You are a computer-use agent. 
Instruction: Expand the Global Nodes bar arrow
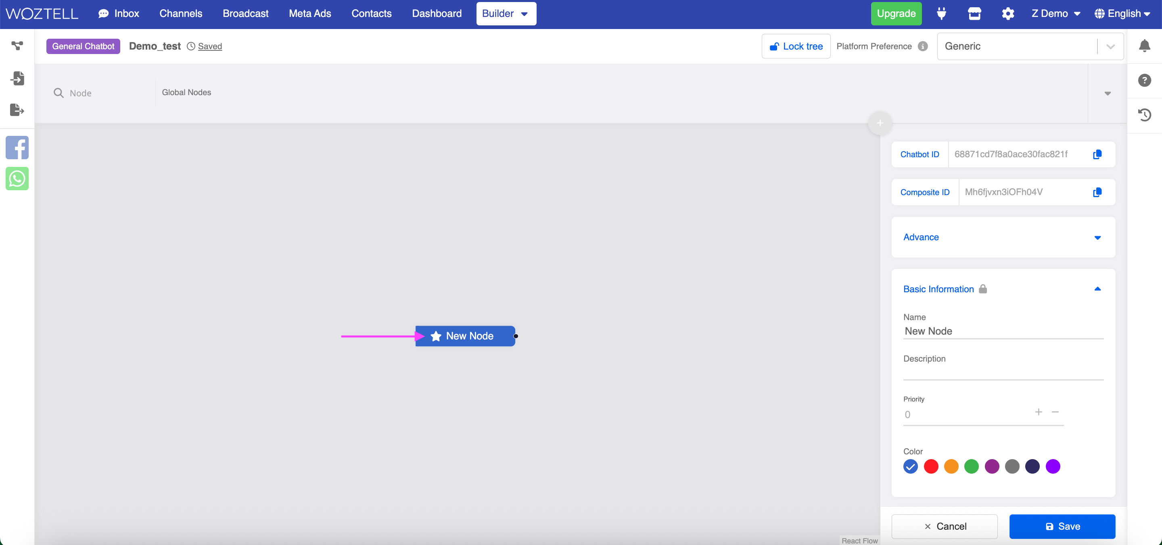coord(1107,93)
